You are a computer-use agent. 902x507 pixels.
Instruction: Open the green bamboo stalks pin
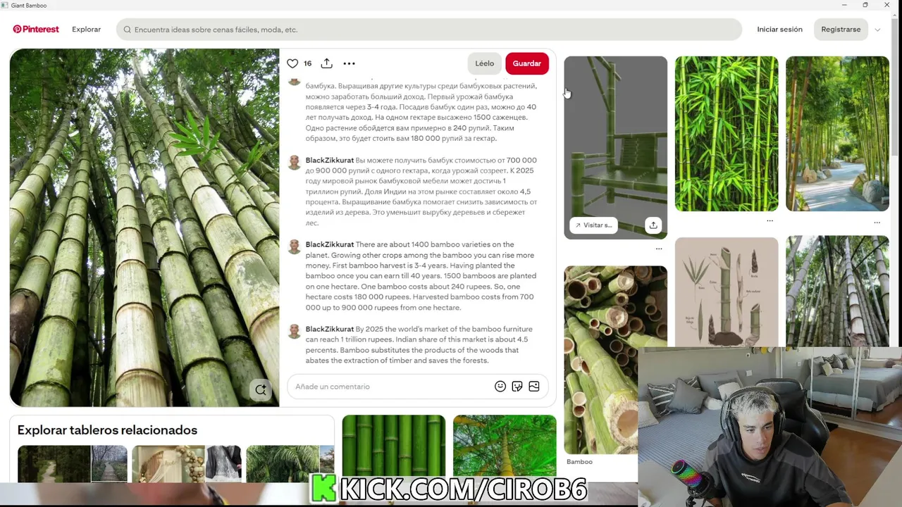[727, 134]
